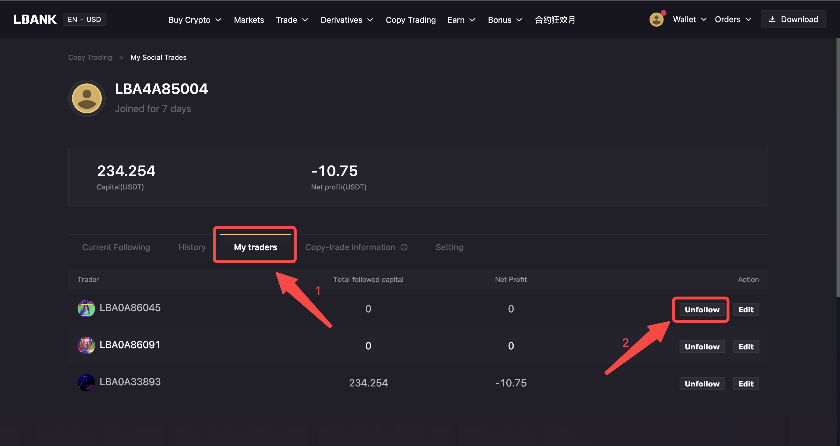Expand the Bonus dropdown
Image resolution: width=840 pixels, height=446 pixels.
pyautogui.click(x=505, y=20)
